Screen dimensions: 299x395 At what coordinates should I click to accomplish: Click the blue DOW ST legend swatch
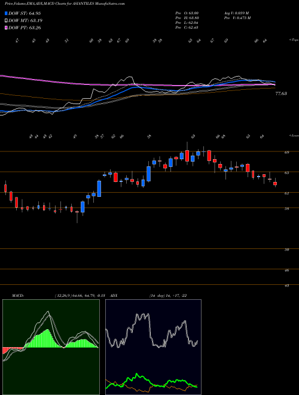[x=6, y=13]
